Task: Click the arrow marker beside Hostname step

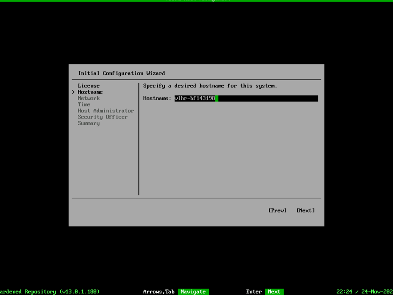Action: click(73, 92)
